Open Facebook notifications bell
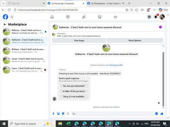 coord(156,17)
